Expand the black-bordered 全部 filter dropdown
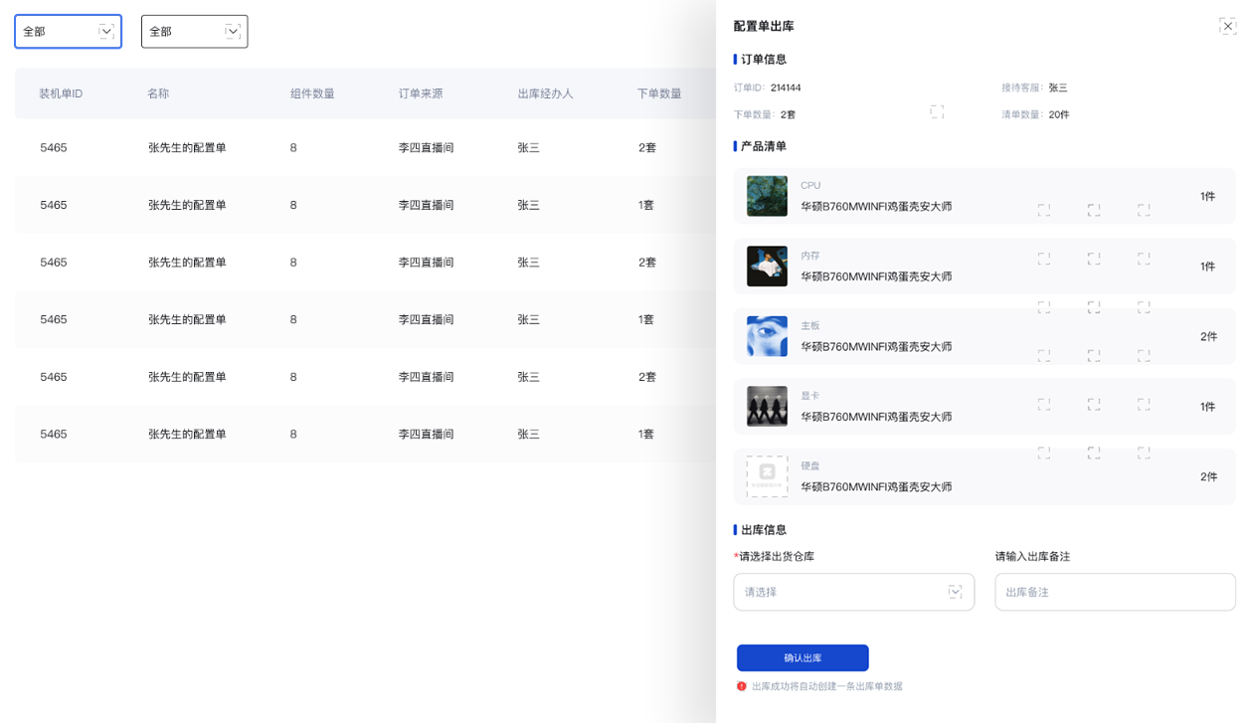1252x723 pixels. (x=194, y=32)
